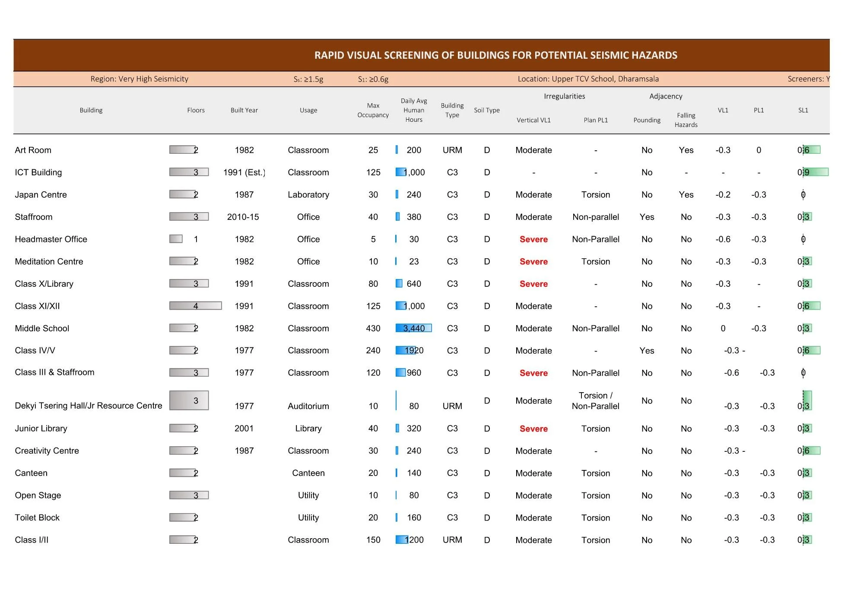Screen dimensions: 857x606
Task: Click Middle School daily hours bar 3,440
Action: [413, 328]
